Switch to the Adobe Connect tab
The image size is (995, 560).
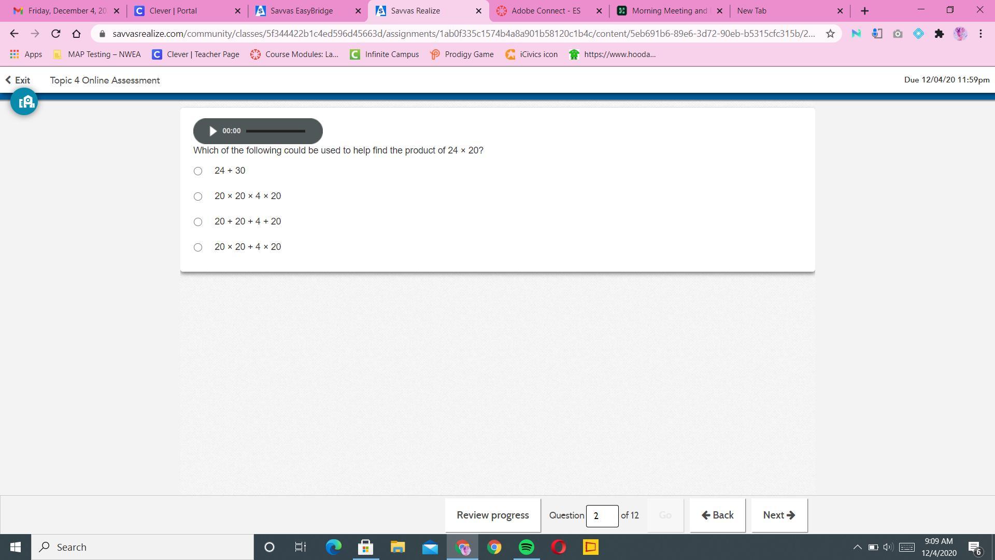545,11
